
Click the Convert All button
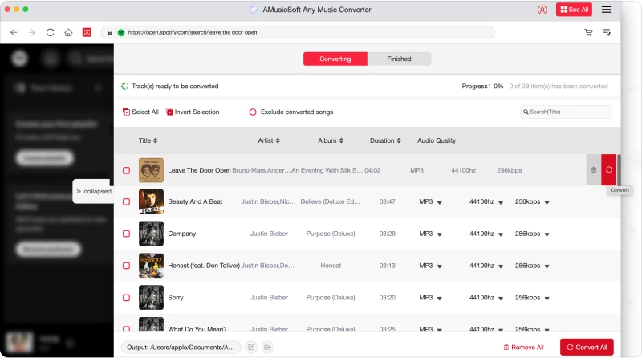click(587, 348)
